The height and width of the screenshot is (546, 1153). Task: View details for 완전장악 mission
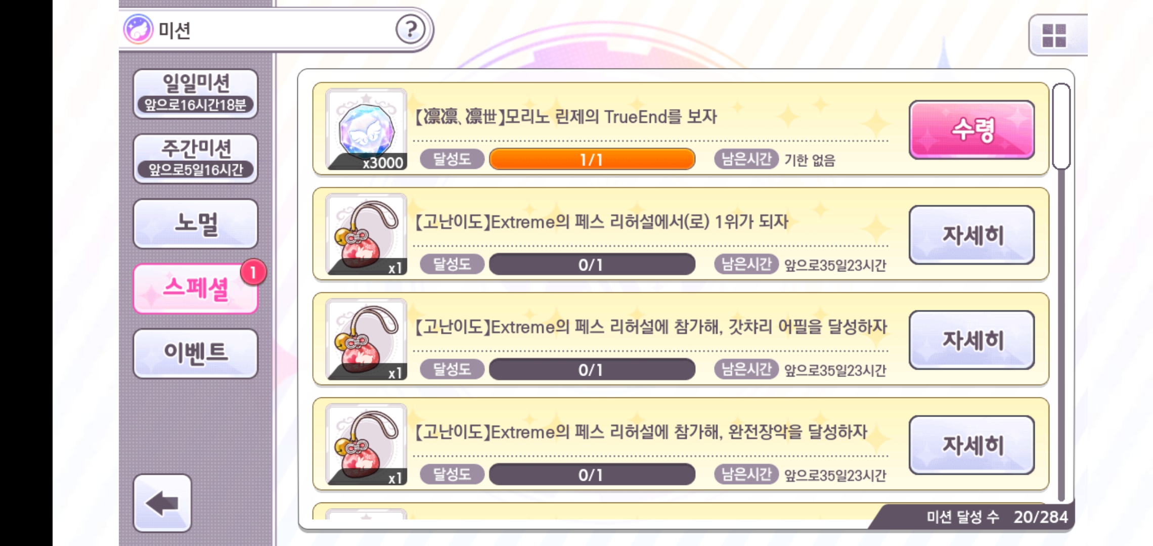click(971, 445)
